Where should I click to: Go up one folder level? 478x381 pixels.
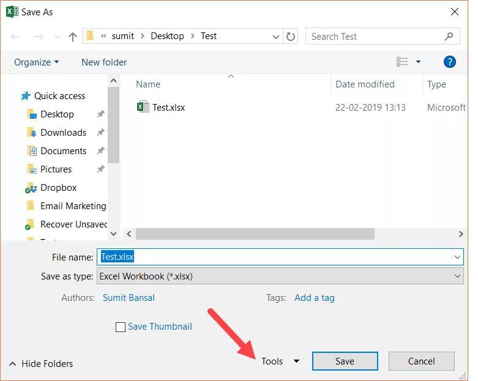click(73, 37)
